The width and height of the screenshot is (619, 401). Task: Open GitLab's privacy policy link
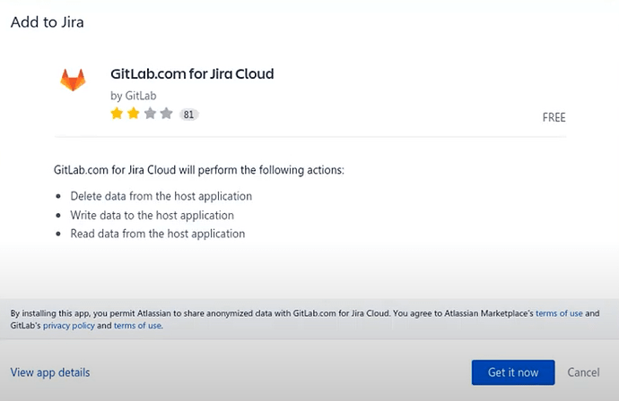tap(69, 326)
